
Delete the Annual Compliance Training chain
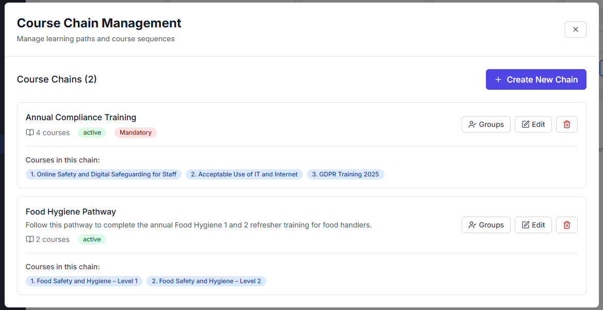click(566, 124)
